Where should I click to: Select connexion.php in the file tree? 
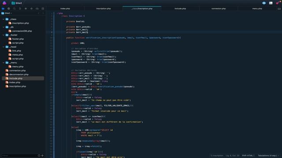coord(17,70)
